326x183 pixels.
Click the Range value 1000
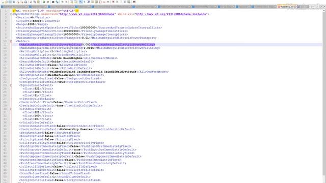pos(31,24)
